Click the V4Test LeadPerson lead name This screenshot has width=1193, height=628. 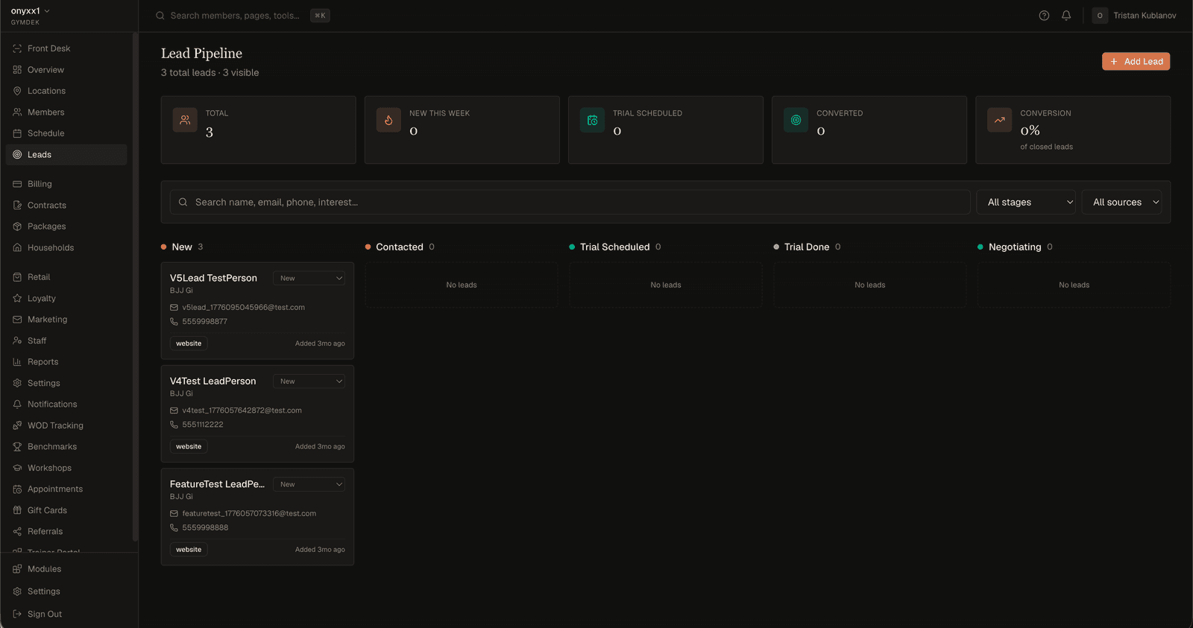pos(213,381)
